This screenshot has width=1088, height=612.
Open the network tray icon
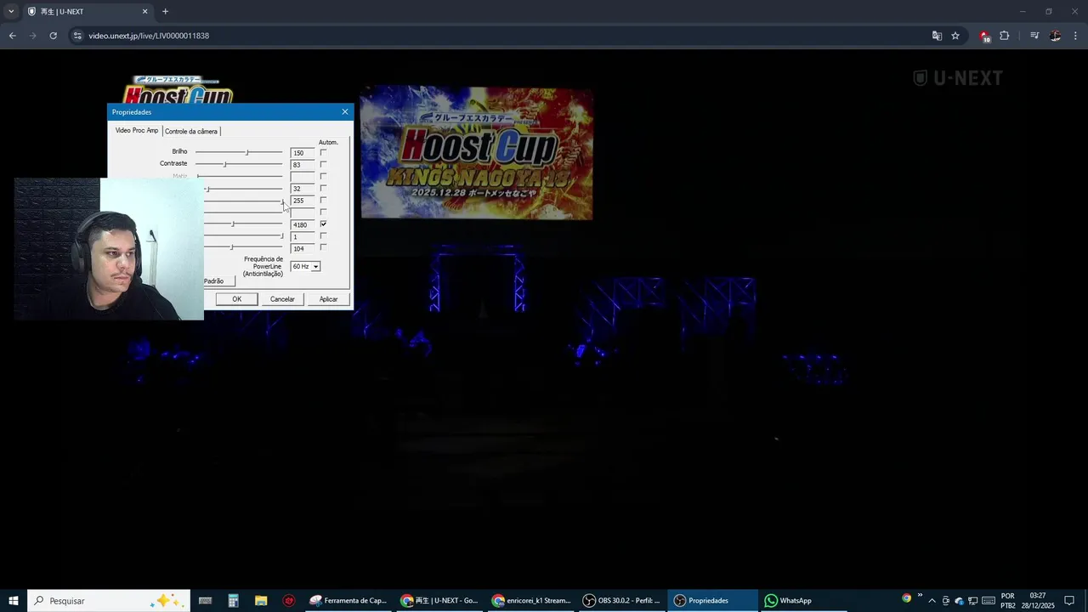[x=973, y=601]
